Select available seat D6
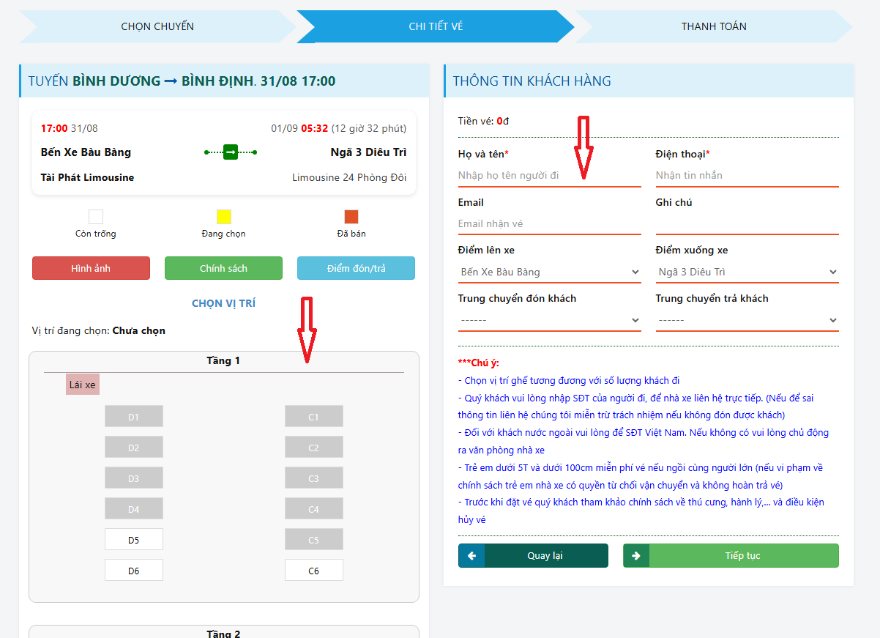This screenshot has height=638, width=880. click(134, 571)
